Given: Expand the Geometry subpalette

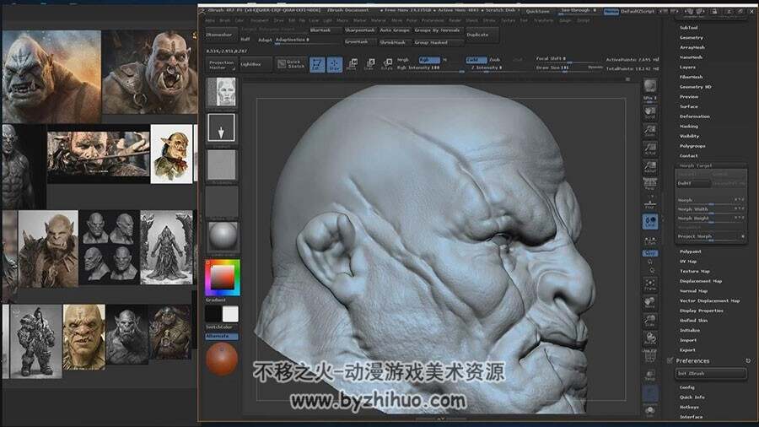Looking at the screenshot, I should 692,37.
